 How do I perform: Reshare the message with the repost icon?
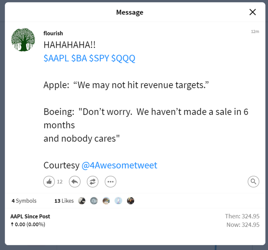93,182
